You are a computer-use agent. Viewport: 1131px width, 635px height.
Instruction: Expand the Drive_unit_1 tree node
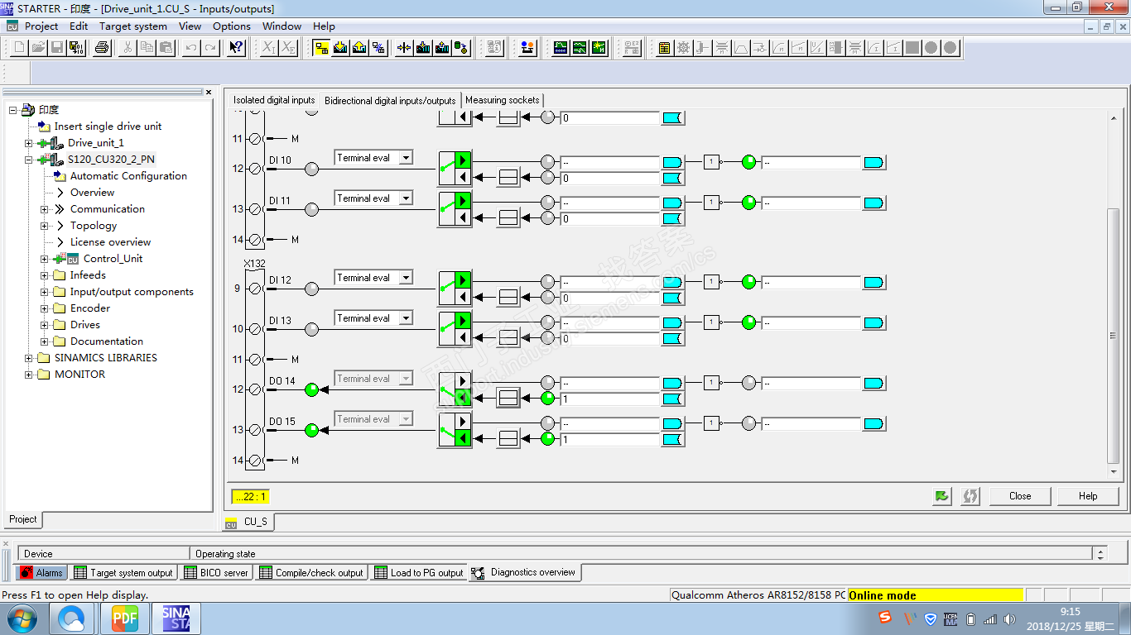pos(29,143)
